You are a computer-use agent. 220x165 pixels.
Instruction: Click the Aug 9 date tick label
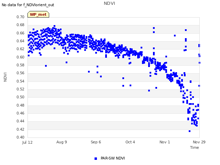click(x=62, y=142)
